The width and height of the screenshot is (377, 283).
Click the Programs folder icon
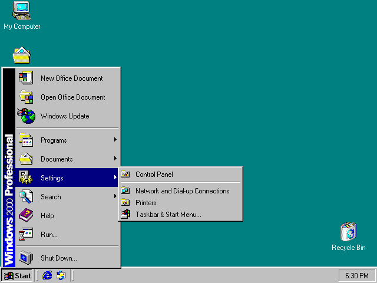26,140
